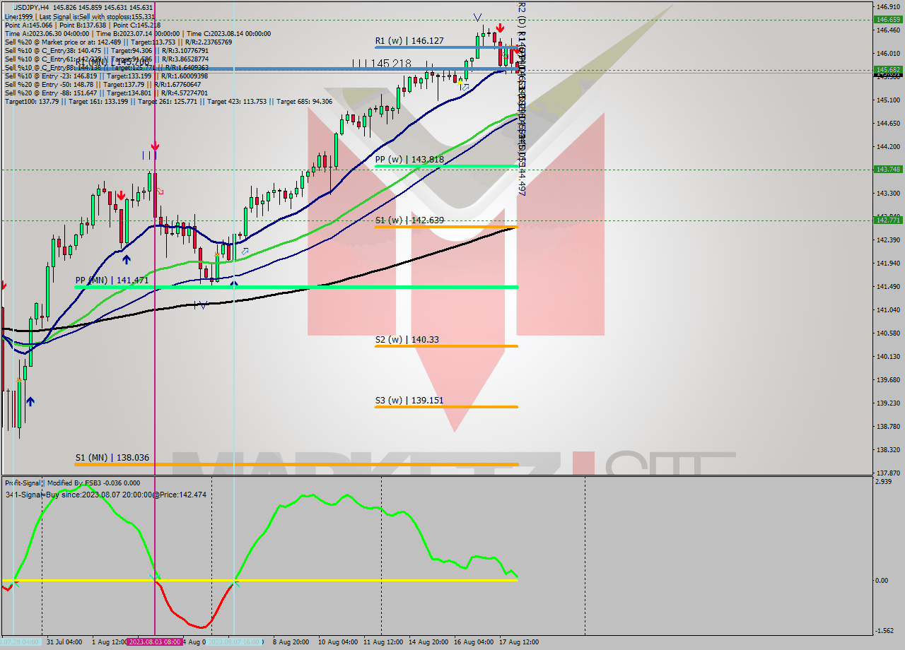Toggle the dashed green level line near 146.6
The height and width of the screenshot is (650, 905).
[283, 19]
